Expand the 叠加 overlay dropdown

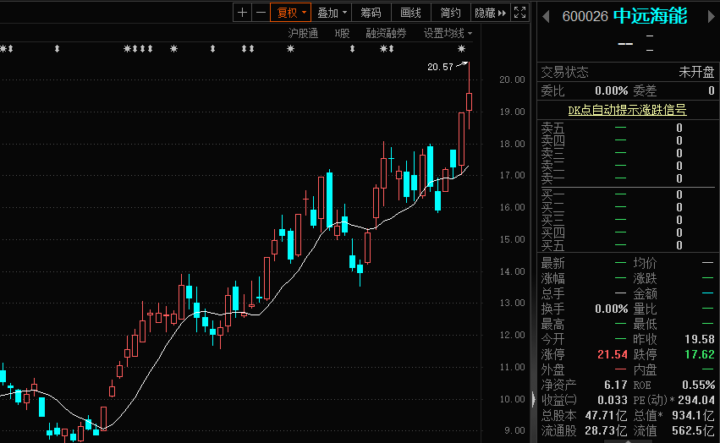coord(332,13)
